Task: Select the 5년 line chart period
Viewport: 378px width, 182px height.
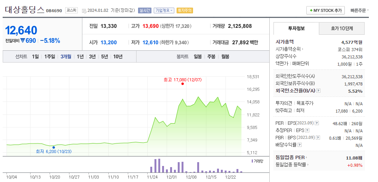Action: tap(105, 56)
